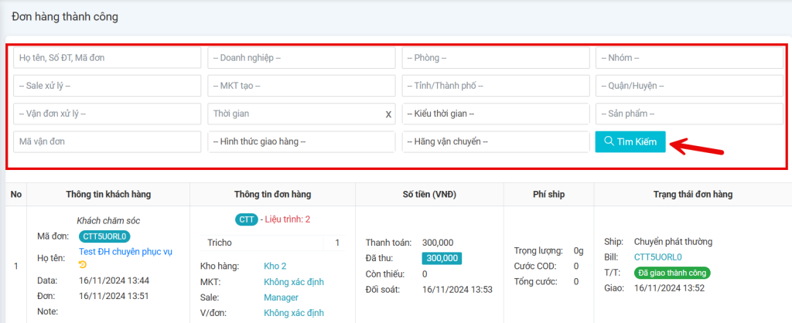Image resolution: width=792 pixels, height=323 pixels.
Task: Open the Nhóm dropdown filter
Action: click(689, 57)
